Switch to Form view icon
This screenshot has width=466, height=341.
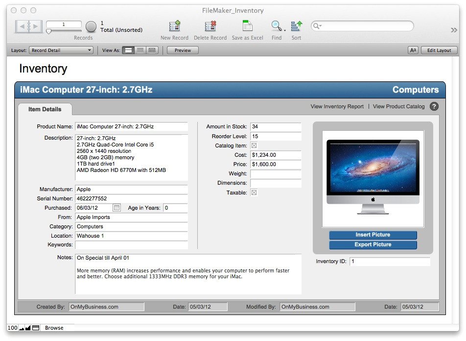[128, 50]
